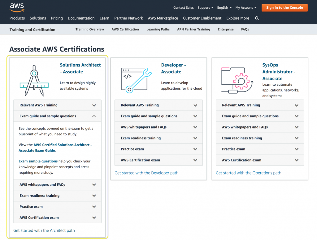Open the Documentation menu item
The width and height of the screenshot is (317, 240).
[x=81, y=18]
